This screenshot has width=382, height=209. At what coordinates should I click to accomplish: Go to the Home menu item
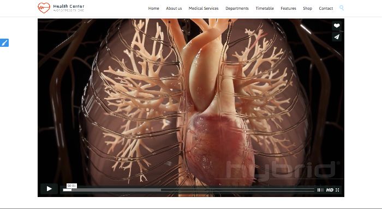point(153,8)
